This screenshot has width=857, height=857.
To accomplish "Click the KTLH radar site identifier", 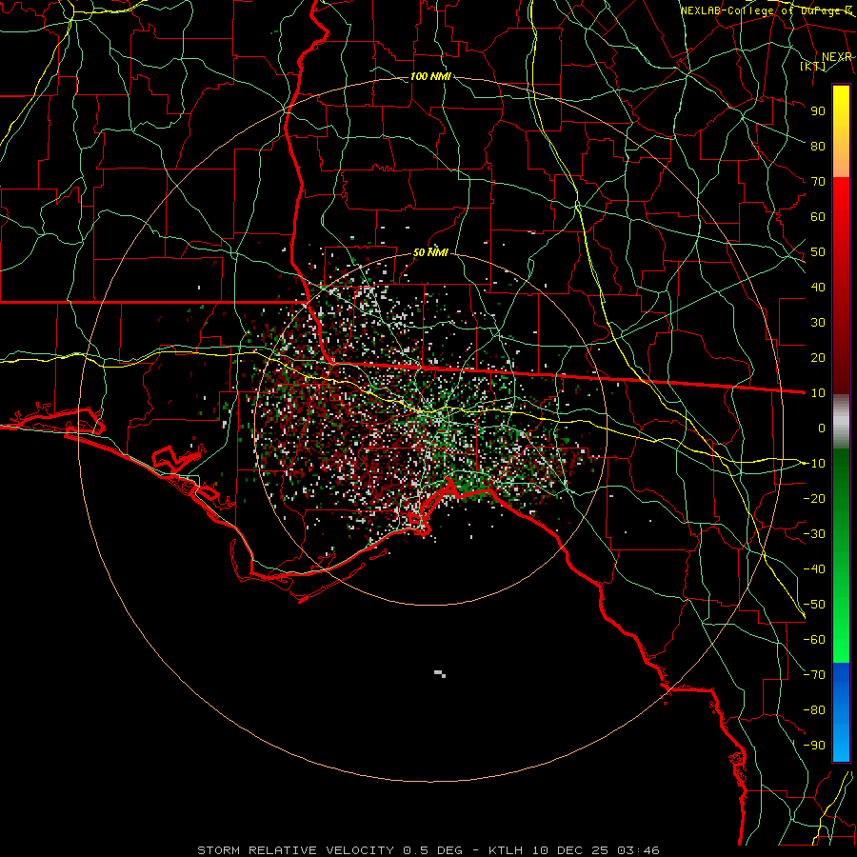I will [x=508, y=850].
